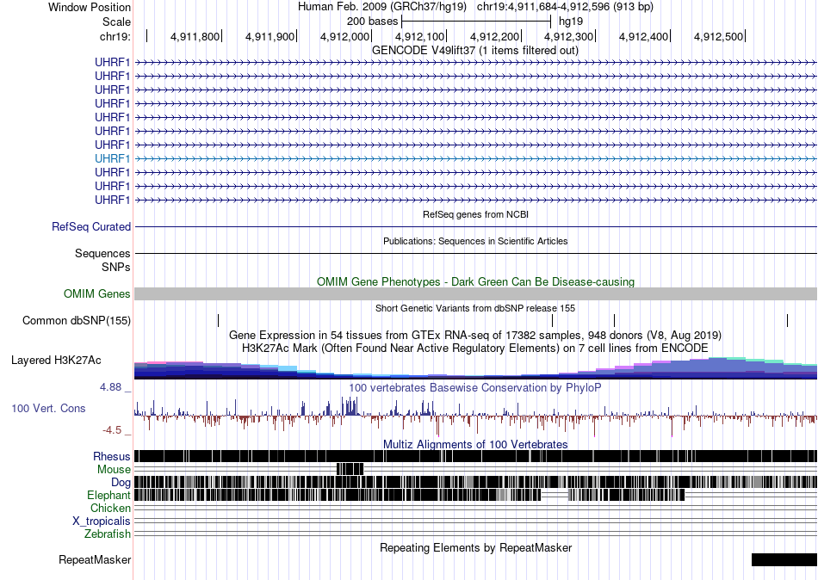Select the Dog species label
Screen dimensions: 818x580
click(121, 483)
